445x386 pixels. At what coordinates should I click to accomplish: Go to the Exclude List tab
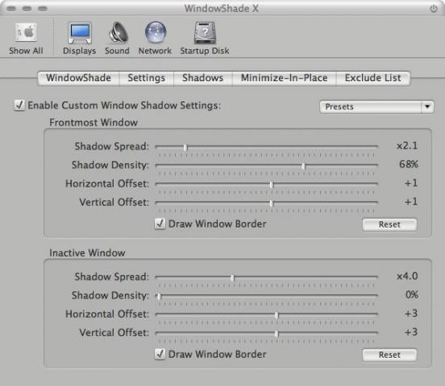pos(373,78)
